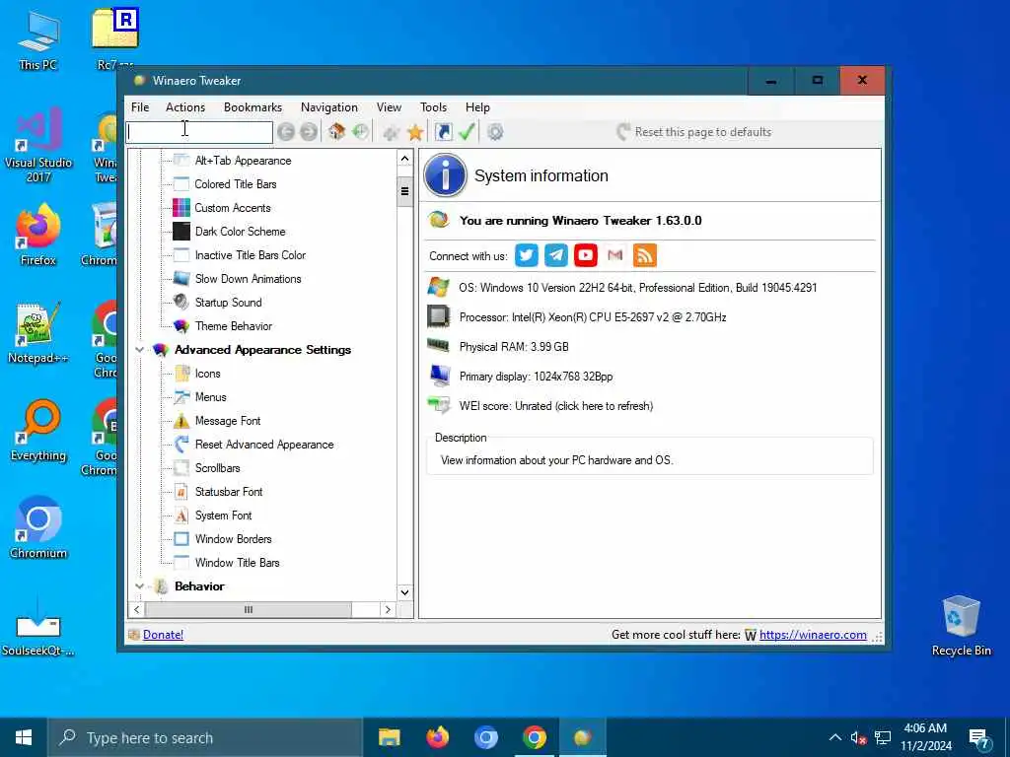Select Alt+Tab Appearance in the tree
Viewport: 1010px width, 757px height.
pos(243,161)
